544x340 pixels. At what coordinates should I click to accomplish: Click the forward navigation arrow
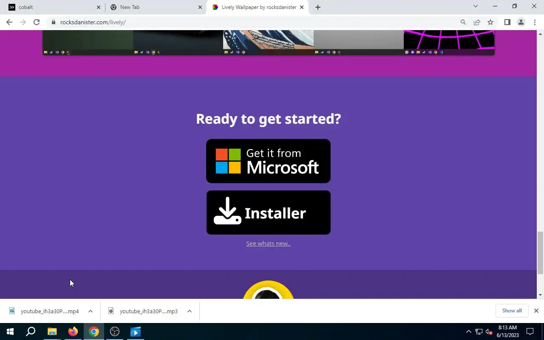tap(23, 22)
